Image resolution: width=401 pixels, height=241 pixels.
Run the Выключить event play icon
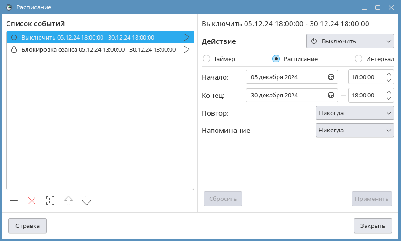tap(186, 37)
